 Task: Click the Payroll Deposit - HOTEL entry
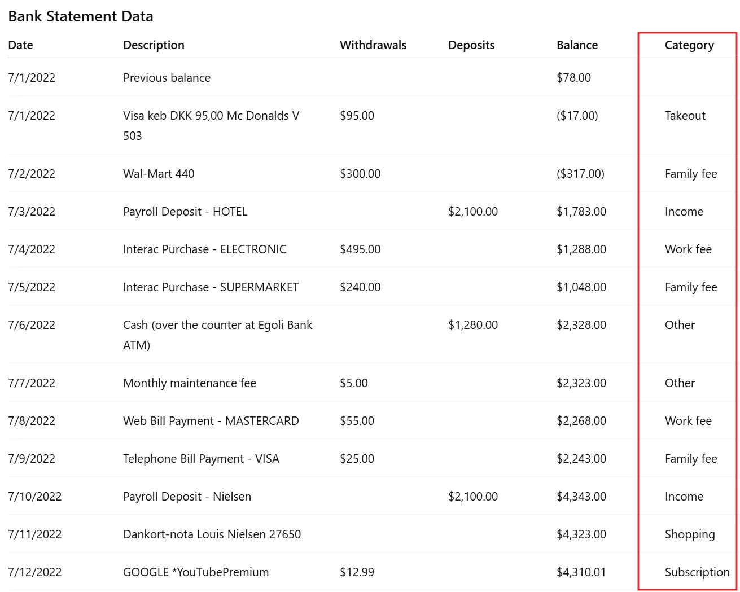click(x=185, y=212)
